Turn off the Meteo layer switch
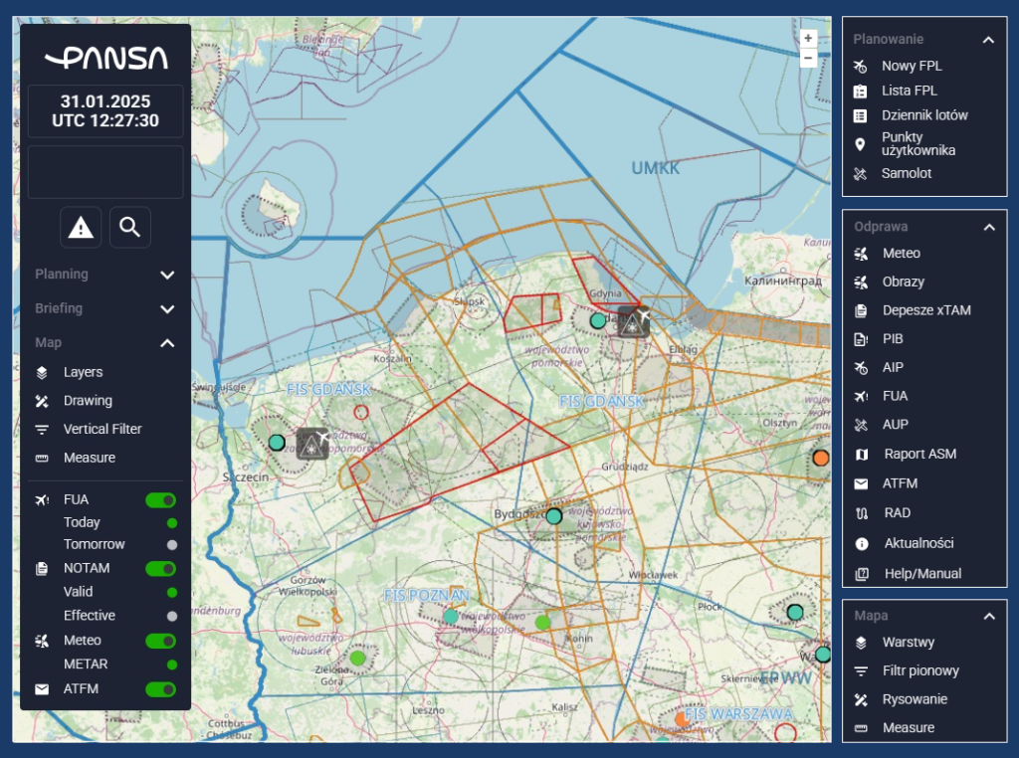This screenshot has height=758, width=1019. click(160, 641)
